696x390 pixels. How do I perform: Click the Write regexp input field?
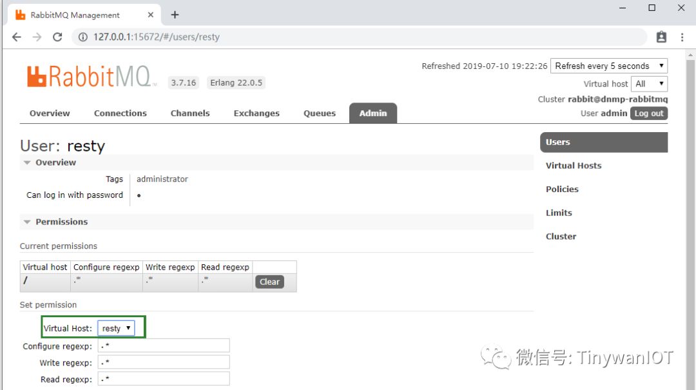click(164, 362)
